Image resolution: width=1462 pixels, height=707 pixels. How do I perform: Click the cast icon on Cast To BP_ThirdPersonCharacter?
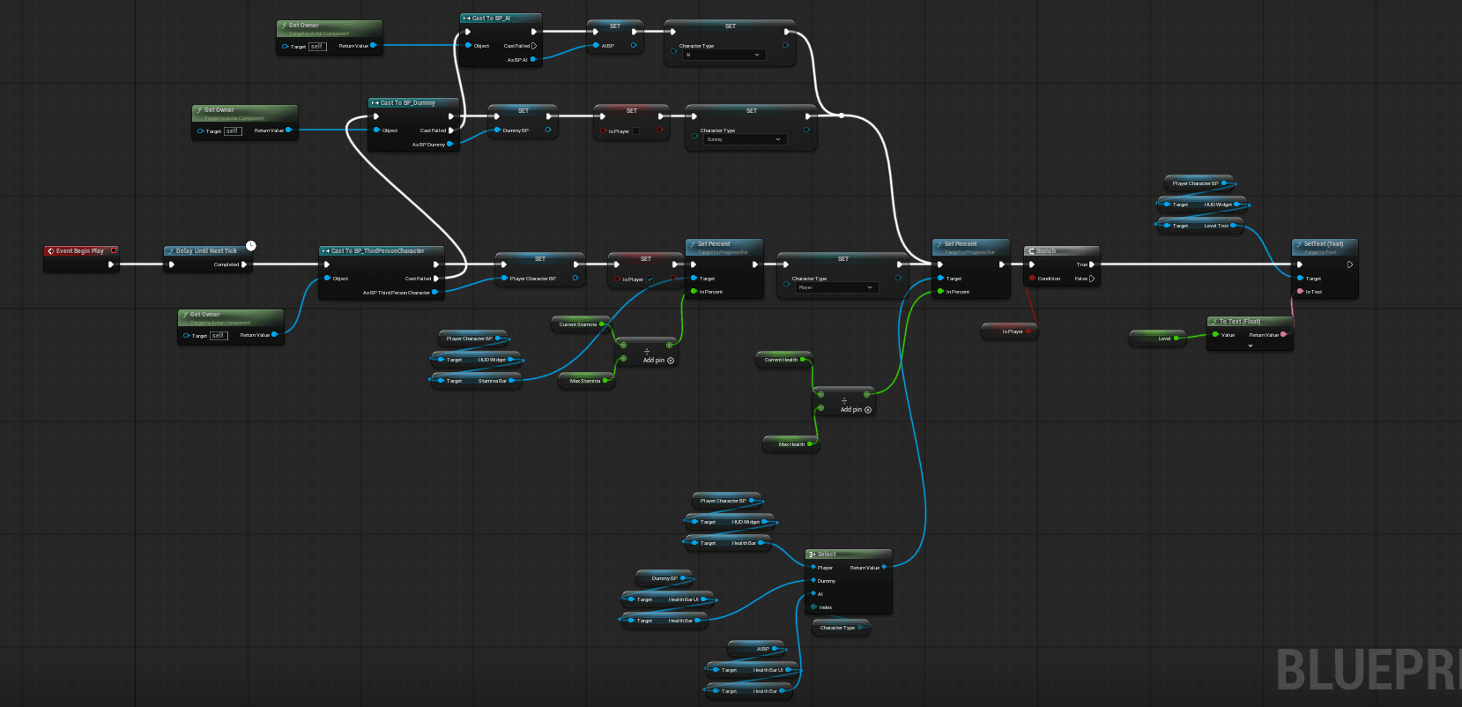[x=326, y=251]
